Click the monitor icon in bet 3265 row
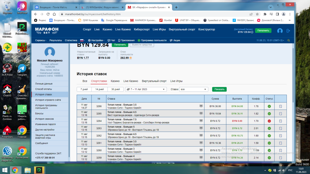The height and width of the screenshot is (174, 310). 201,114
